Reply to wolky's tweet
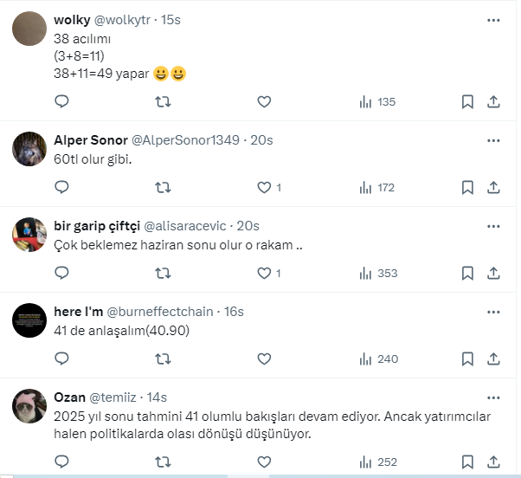521x478 pixels. click(x=62, y=102)
